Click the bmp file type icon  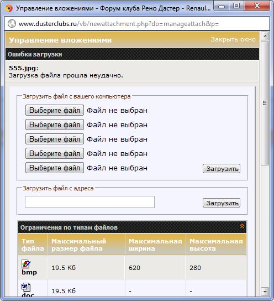[25, 264]
